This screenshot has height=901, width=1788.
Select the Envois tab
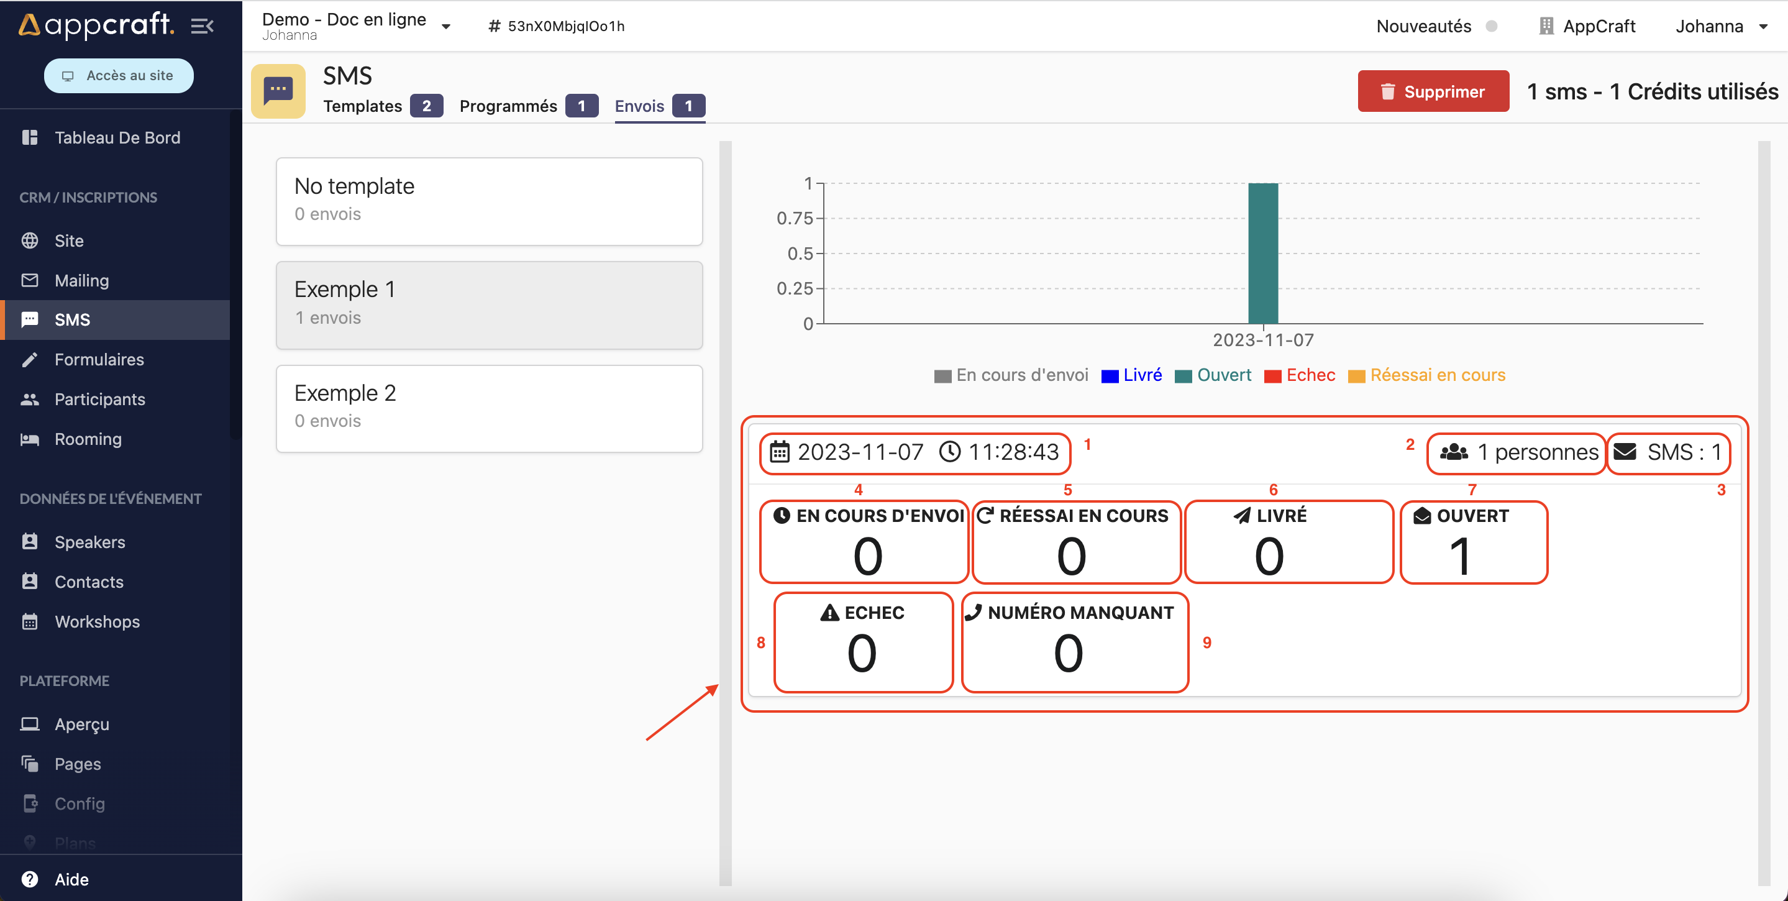point(639,106)
